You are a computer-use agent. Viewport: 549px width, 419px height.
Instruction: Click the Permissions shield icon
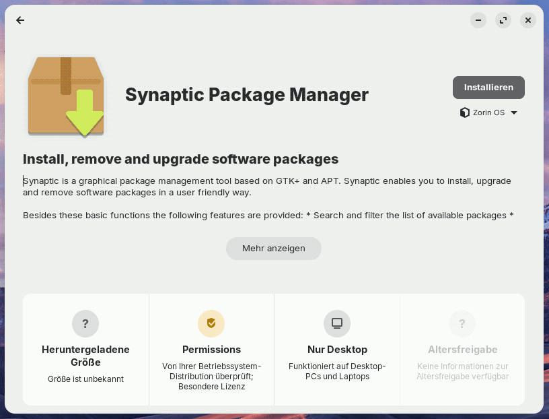click(211, 323)
